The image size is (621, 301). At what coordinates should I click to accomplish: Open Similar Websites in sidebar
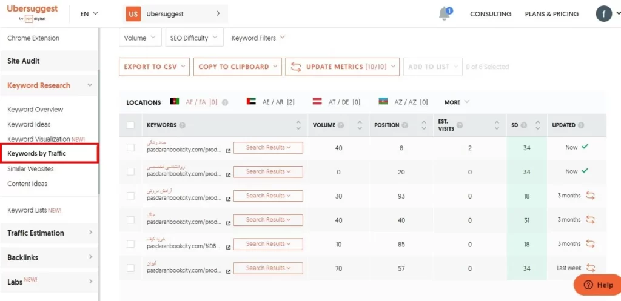(30, 169)
